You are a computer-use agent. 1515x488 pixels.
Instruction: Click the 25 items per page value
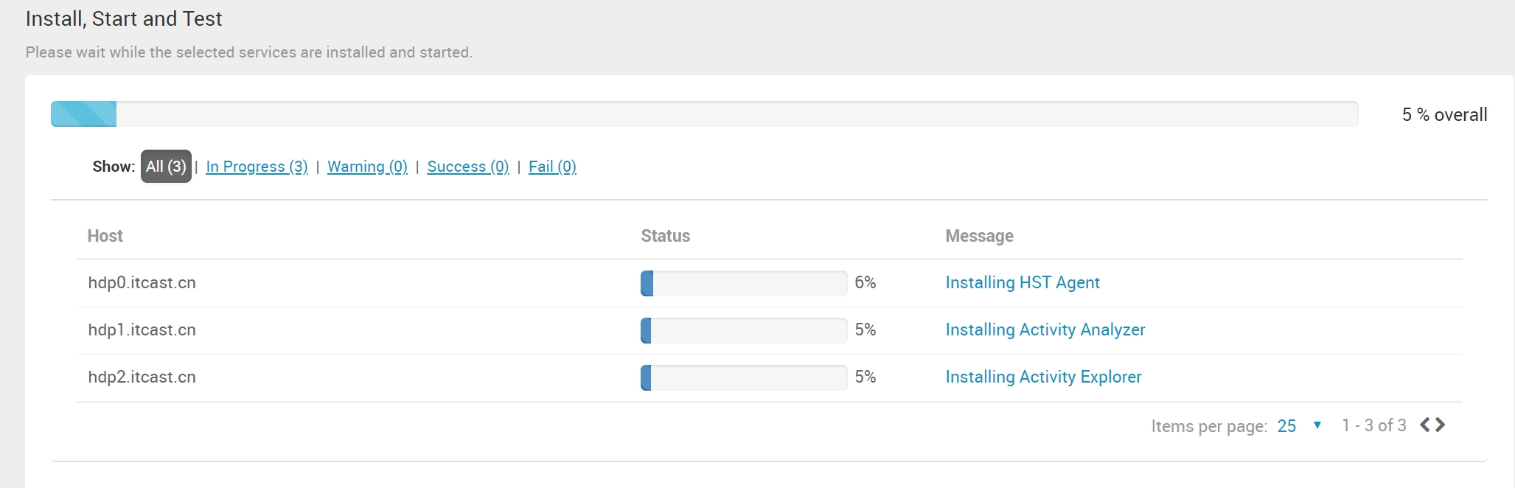[1286, 426]
